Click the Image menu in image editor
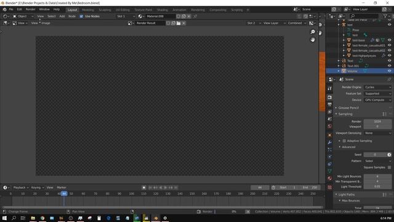 pos(46,23)
